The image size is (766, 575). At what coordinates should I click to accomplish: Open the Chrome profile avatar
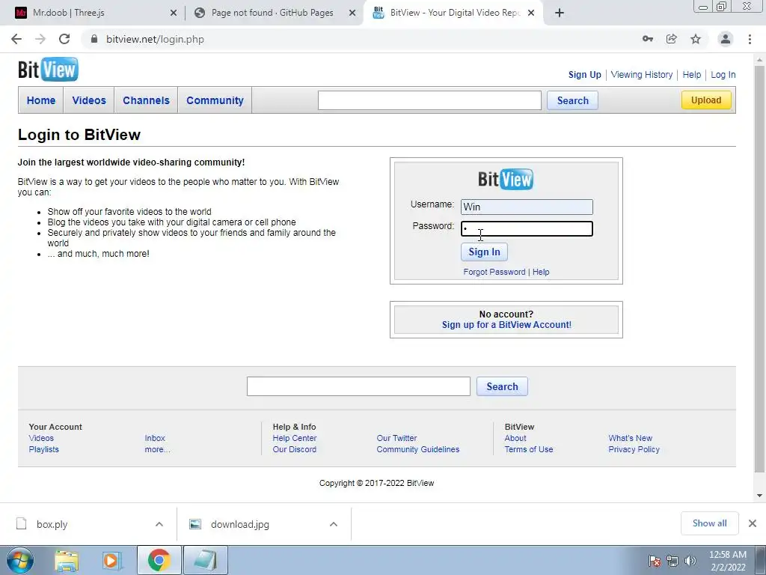[x=726, y=39]
